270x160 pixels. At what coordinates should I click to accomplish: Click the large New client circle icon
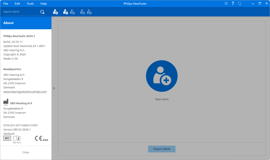(x=162, y=76)
